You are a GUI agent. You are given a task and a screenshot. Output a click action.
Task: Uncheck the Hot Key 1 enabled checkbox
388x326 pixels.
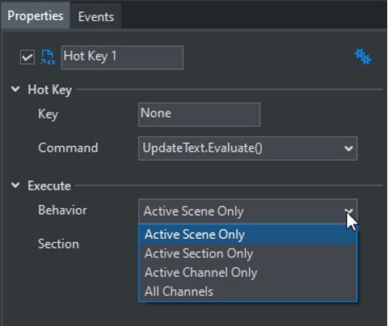[27, 57]
